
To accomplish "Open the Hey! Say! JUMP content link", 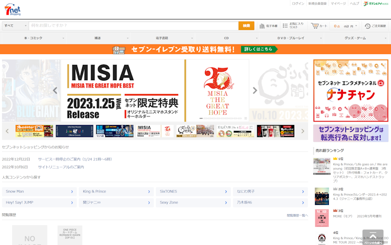I will tap(39, 202).
